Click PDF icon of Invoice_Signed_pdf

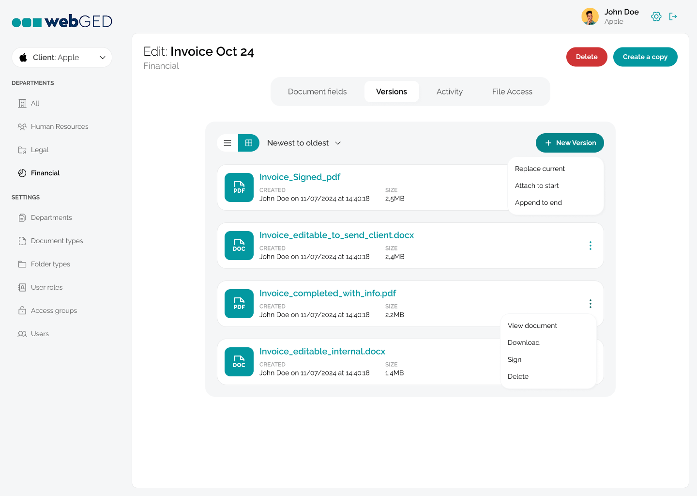tap(239, 187)
